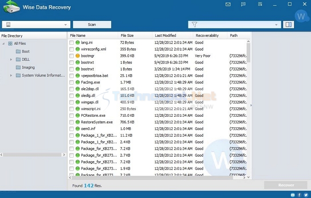Screen dimensions: 311x198
Task: Select the Imaging folder in tree
Action: pos(28,67)
